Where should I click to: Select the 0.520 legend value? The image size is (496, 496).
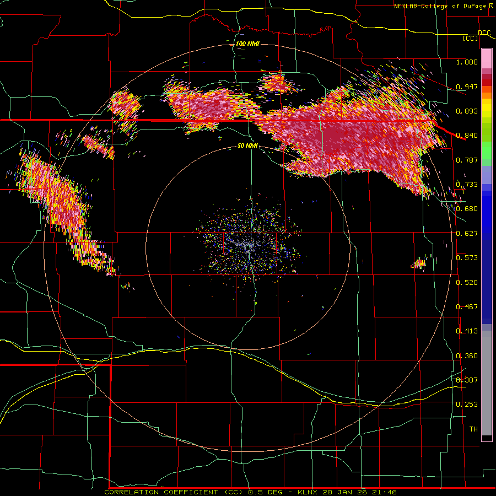[467, 282]
